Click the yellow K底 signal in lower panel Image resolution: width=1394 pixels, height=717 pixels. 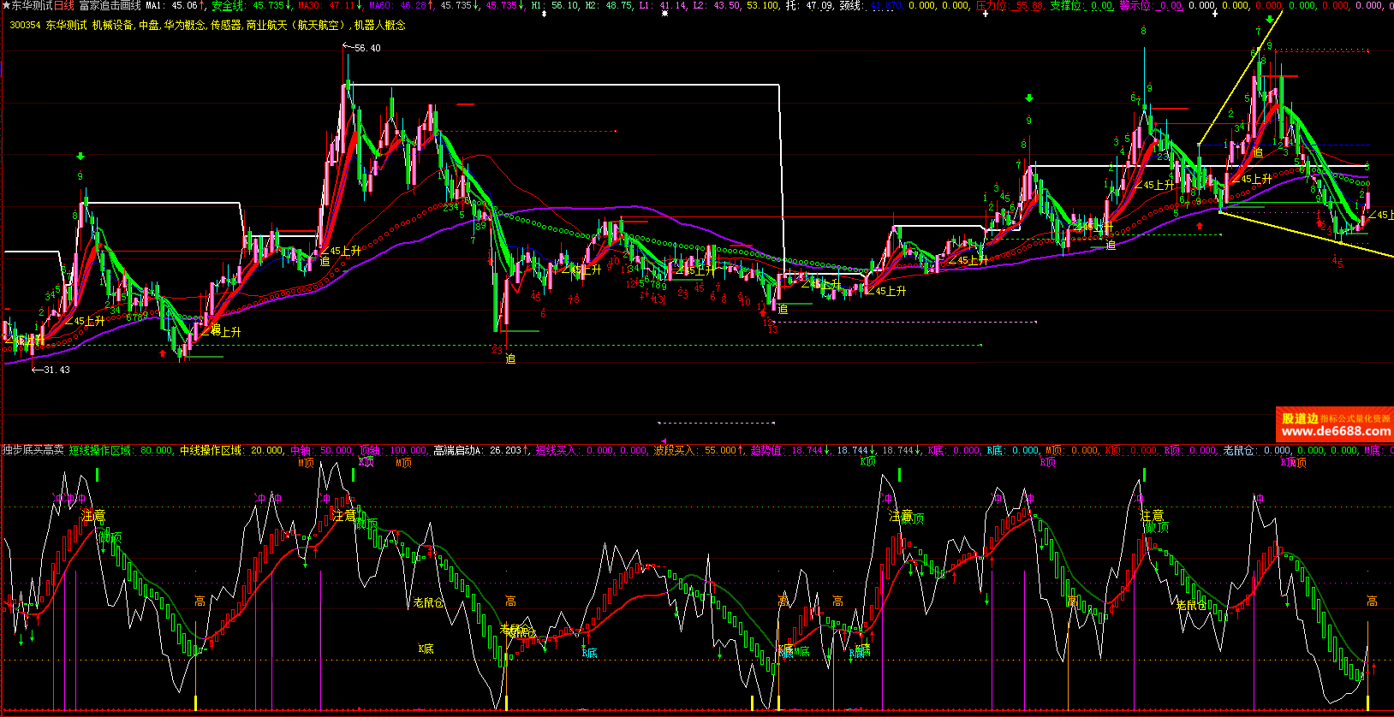click(x=426, y=649)
